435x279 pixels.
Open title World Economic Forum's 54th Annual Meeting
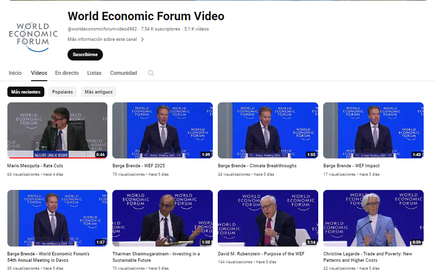[x=48, y=257]
